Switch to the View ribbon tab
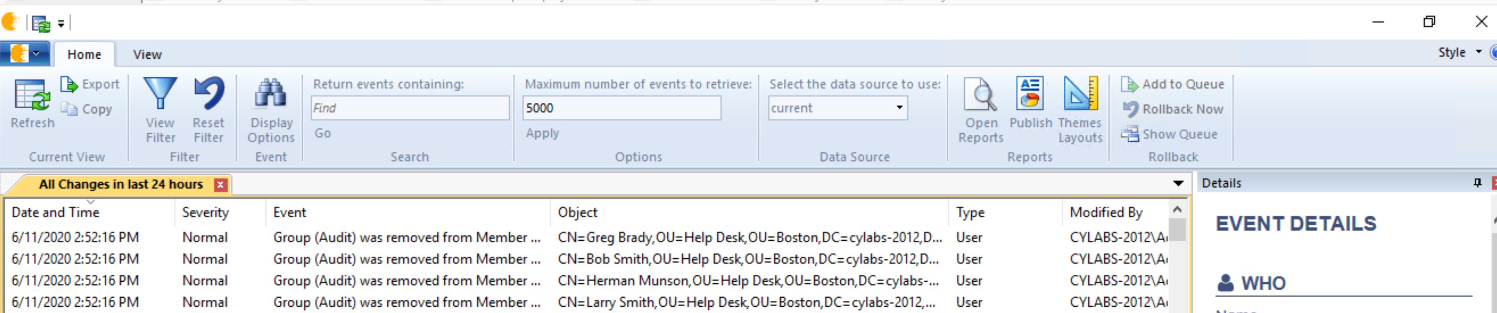 [x=147, y=55]
